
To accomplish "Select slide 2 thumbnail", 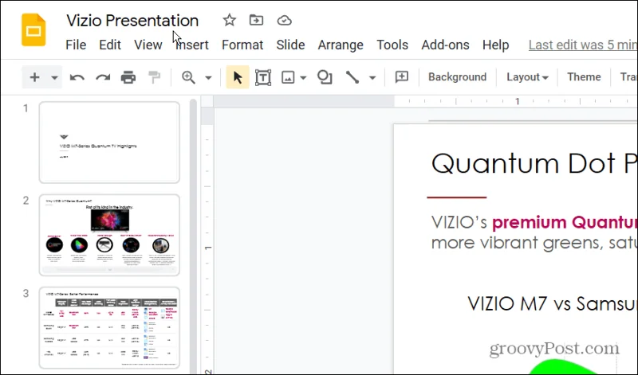I will tap(109, 235).
